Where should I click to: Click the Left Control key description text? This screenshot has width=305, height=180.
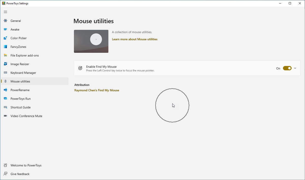pos(120,71)
